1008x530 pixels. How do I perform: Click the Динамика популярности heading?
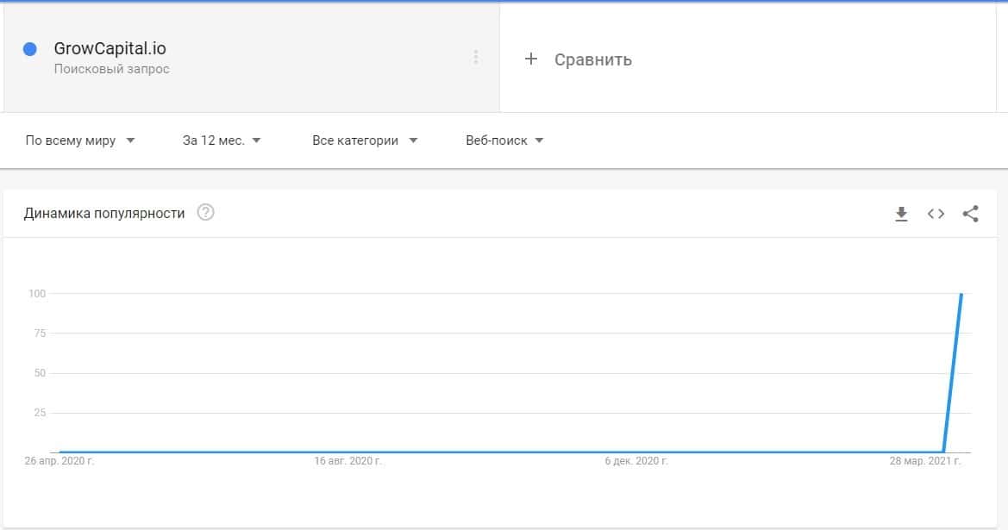104,213
